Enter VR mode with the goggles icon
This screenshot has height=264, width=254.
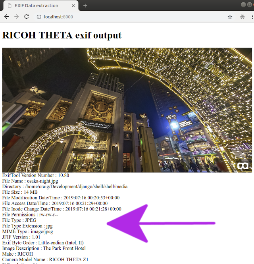tap(243, 166)
